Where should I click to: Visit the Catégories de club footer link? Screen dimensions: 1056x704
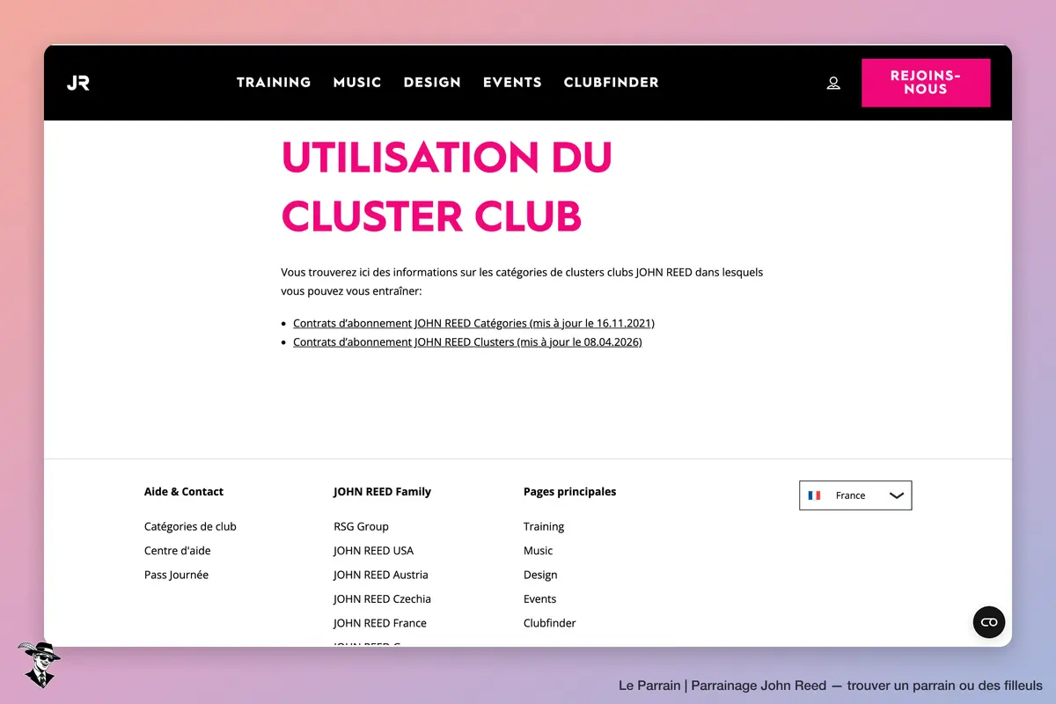point(190,526)
